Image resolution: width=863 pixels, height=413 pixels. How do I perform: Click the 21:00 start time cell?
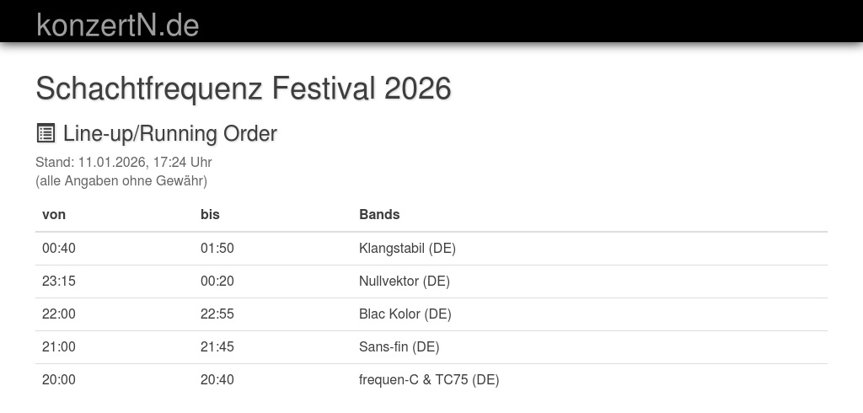(x=59, y=346)
